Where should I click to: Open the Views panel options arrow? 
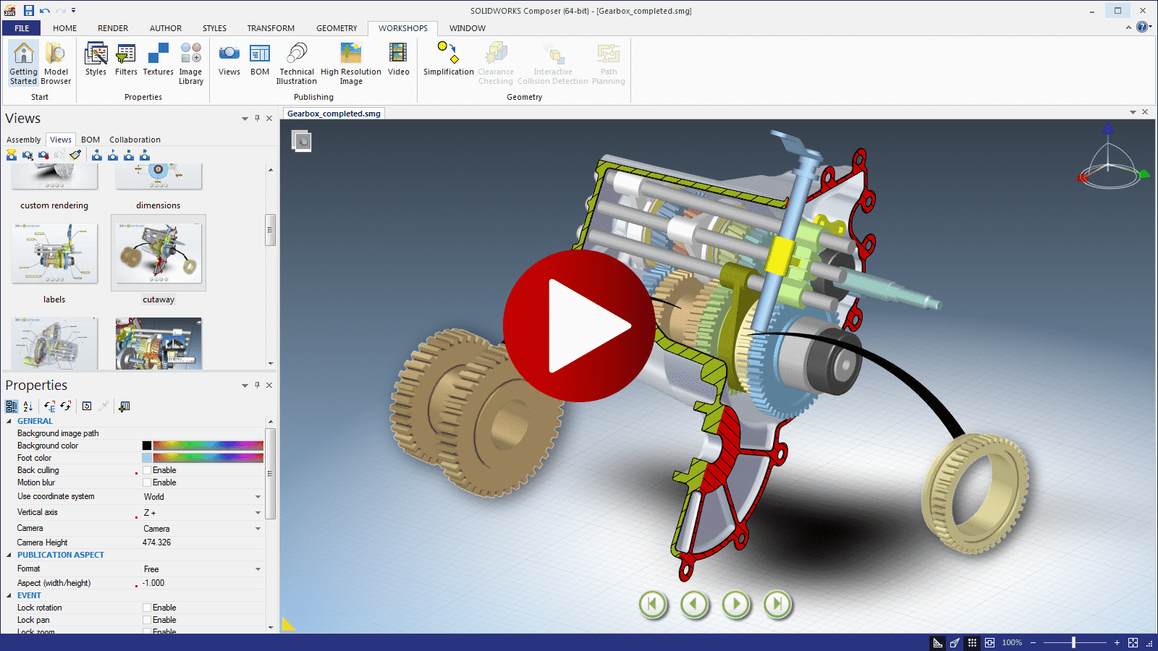[x=245, y=119]
